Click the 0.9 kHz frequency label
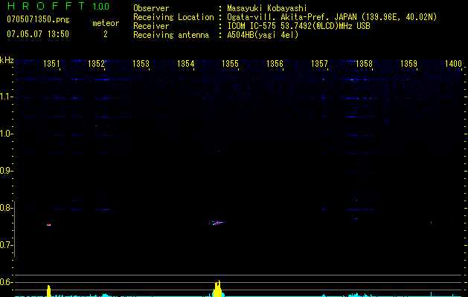Screen dimensions: 468x297 [6, 171]
